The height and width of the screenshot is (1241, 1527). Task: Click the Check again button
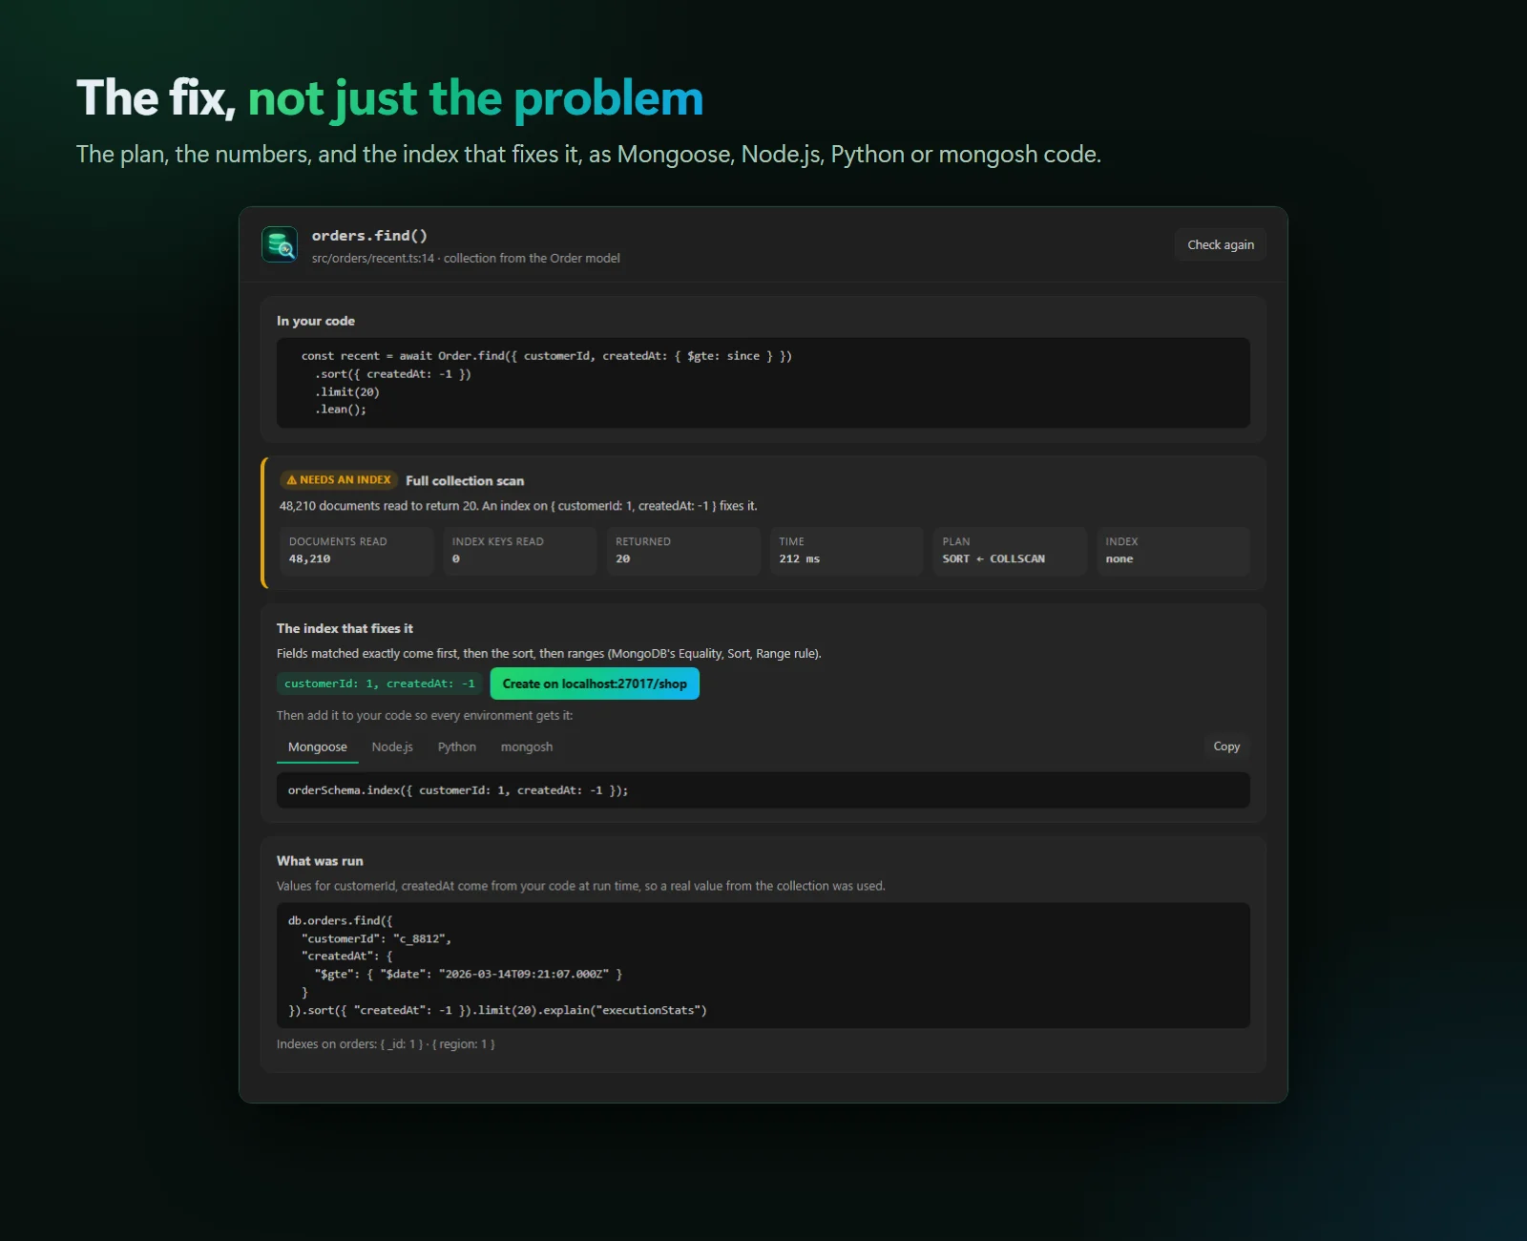click(1221, 244)
